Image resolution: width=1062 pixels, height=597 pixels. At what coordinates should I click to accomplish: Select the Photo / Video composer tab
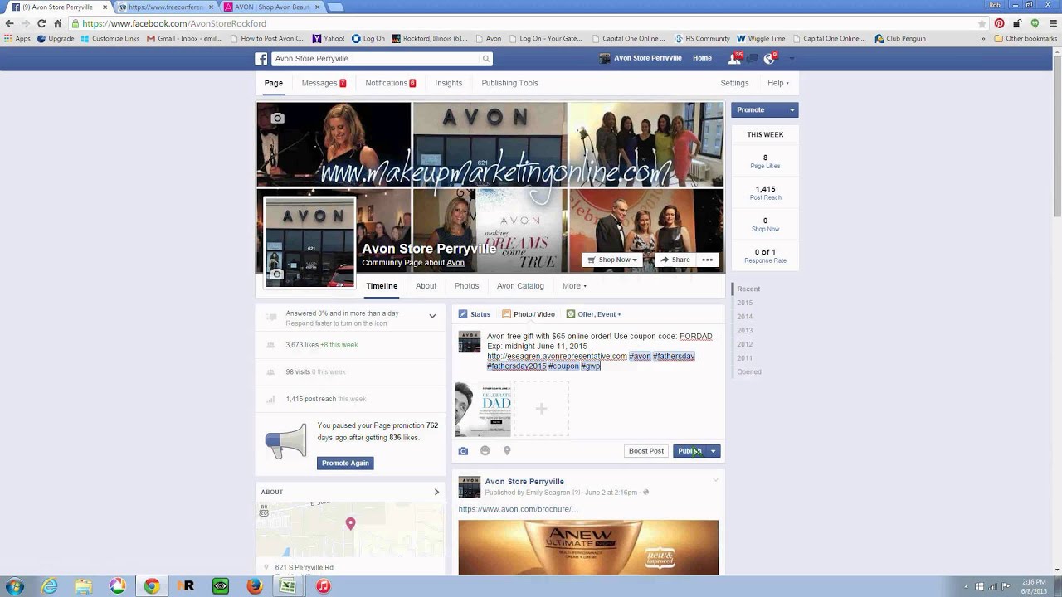[x=528, y=314]
